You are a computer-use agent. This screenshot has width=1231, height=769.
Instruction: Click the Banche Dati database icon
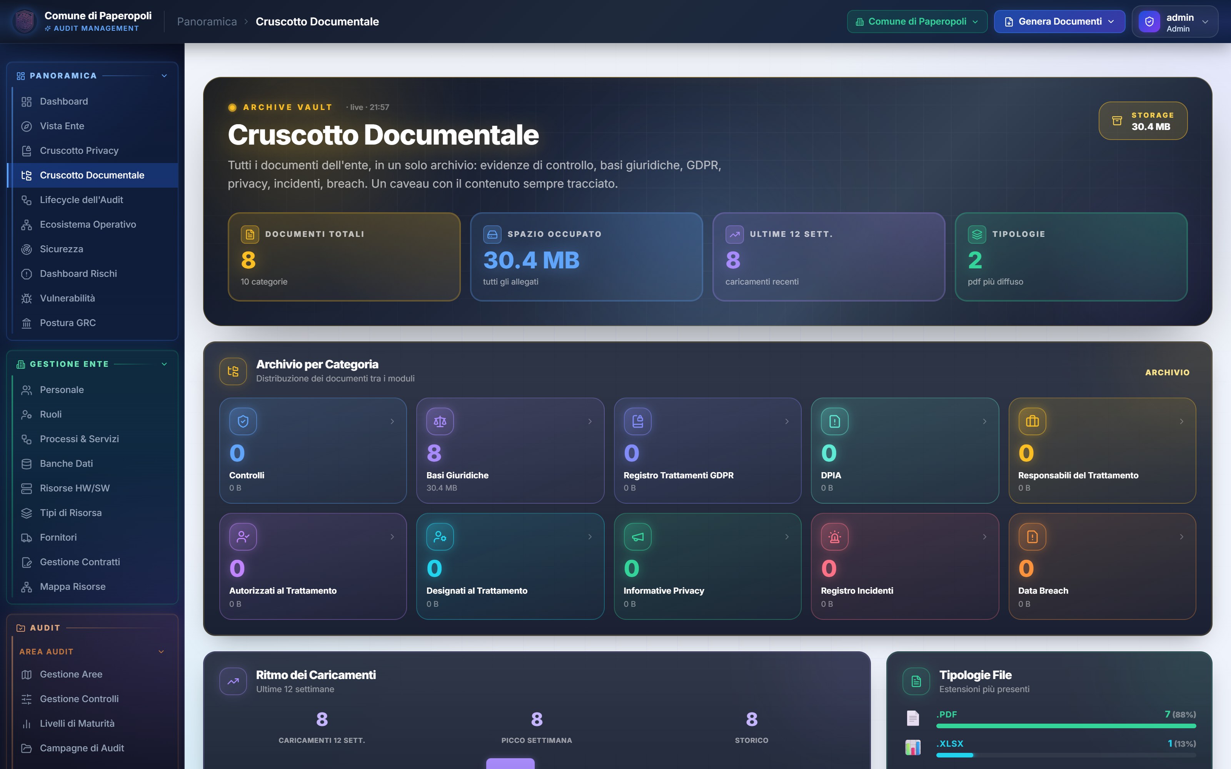[x=27, y=464]
